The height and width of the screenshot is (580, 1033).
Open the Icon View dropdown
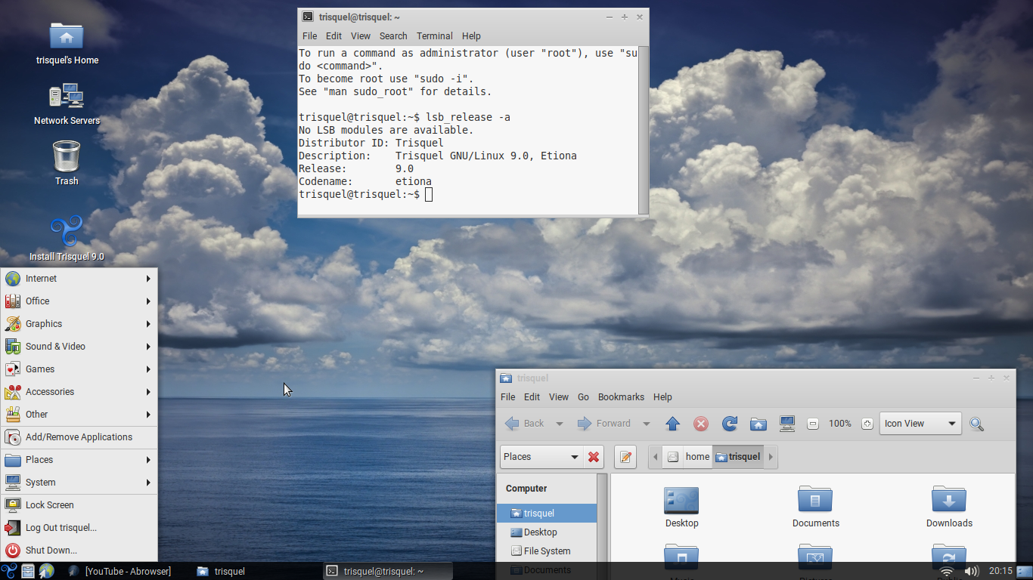920,424
